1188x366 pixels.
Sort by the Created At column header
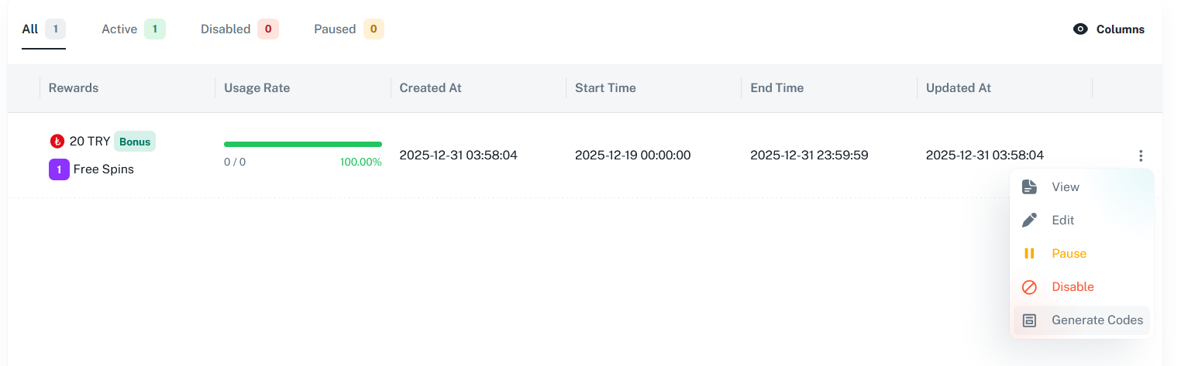(x=430, y=88)
